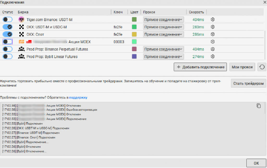Click the Tiger.com exchange logo icon
Screen dimensions: 267x168
(21, 20)
